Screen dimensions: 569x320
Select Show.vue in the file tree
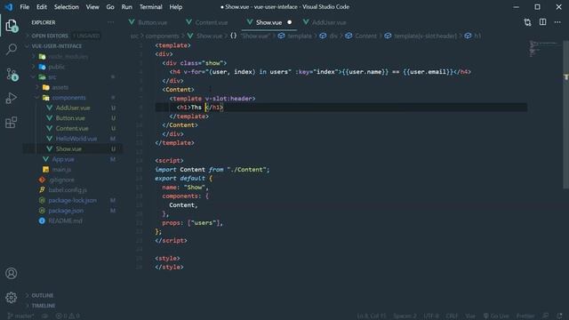coord(68,148)
